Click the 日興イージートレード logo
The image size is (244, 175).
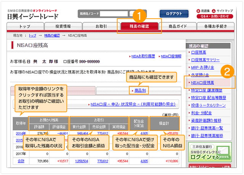click(33, 16)
